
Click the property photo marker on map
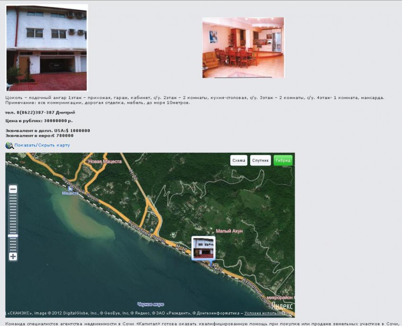coord(203,248)
